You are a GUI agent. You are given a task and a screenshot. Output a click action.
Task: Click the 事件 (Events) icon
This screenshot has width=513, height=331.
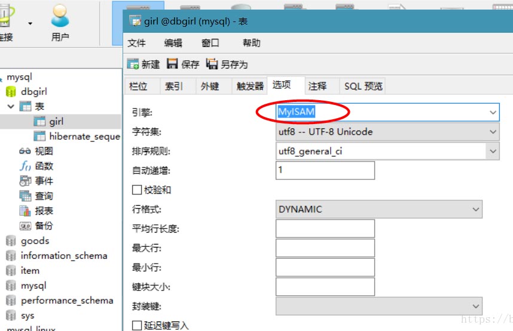click(x=25, y=181)
